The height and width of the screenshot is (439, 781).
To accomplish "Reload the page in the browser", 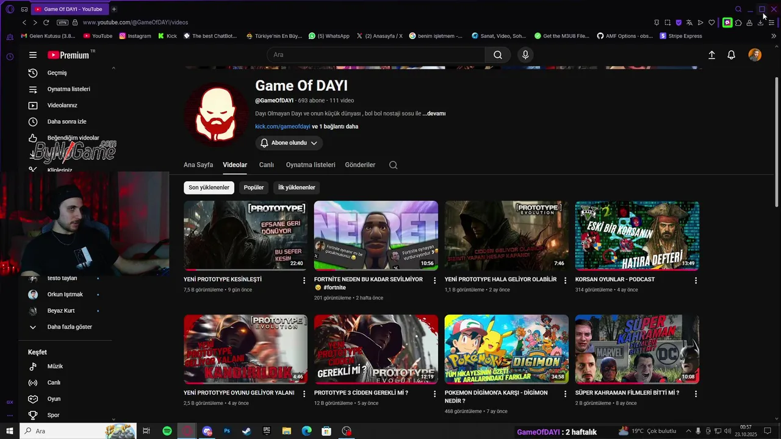I will click(46, 23).
